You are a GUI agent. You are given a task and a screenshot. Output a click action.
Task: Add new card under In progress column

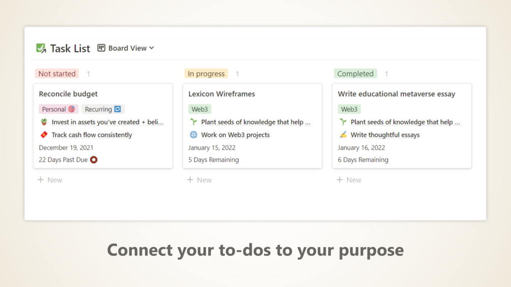pyautogui.click(x=199, y=180)
